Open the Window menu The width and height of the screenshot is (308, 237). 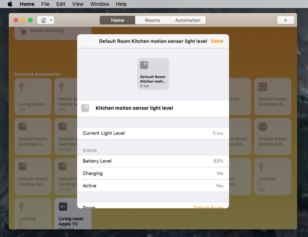[x=100, y=4]
